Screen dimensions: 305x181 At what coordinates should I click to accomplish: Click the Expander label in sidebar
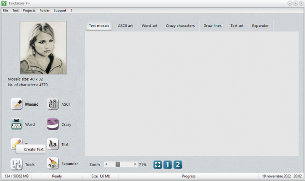[70, 164]
